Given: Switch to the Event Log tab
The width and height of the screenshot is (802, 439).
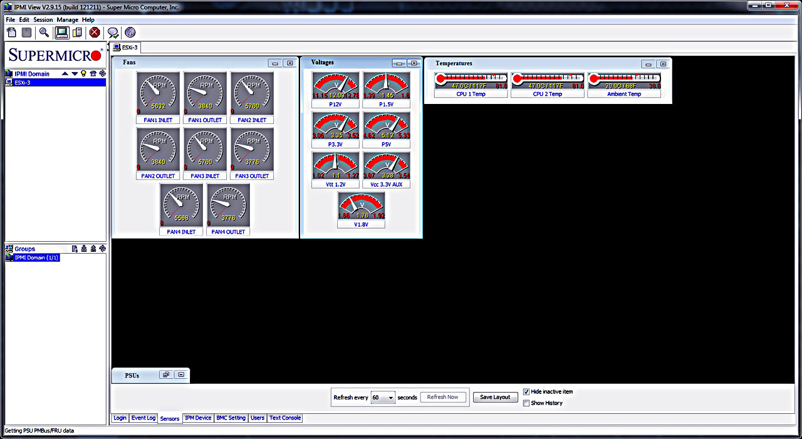Looking at the screenshot, I should [x=143, y=418].
